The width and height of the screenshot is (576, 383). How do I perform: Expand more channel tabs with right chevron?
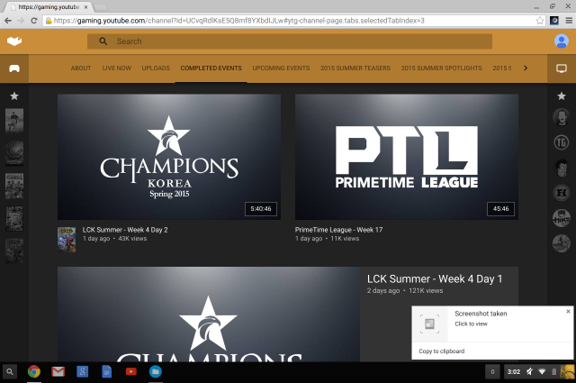pos(526,68)
